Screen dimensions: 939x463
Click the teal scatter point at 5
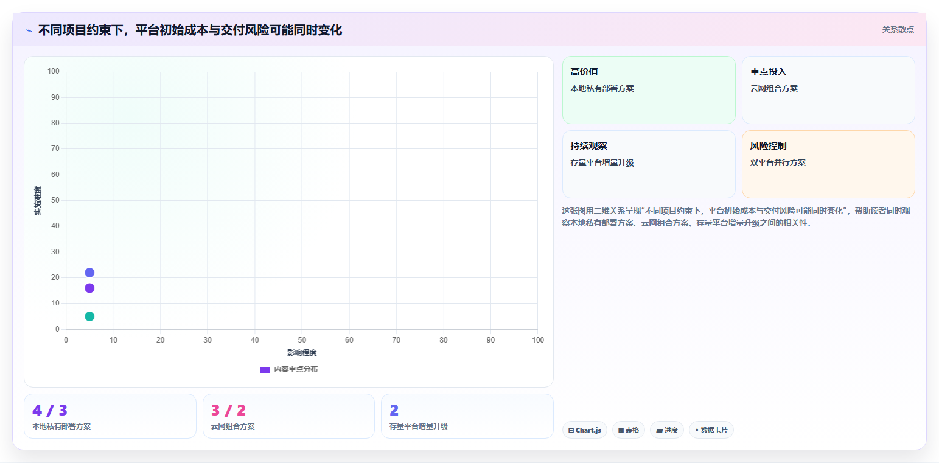pos(89,316)
